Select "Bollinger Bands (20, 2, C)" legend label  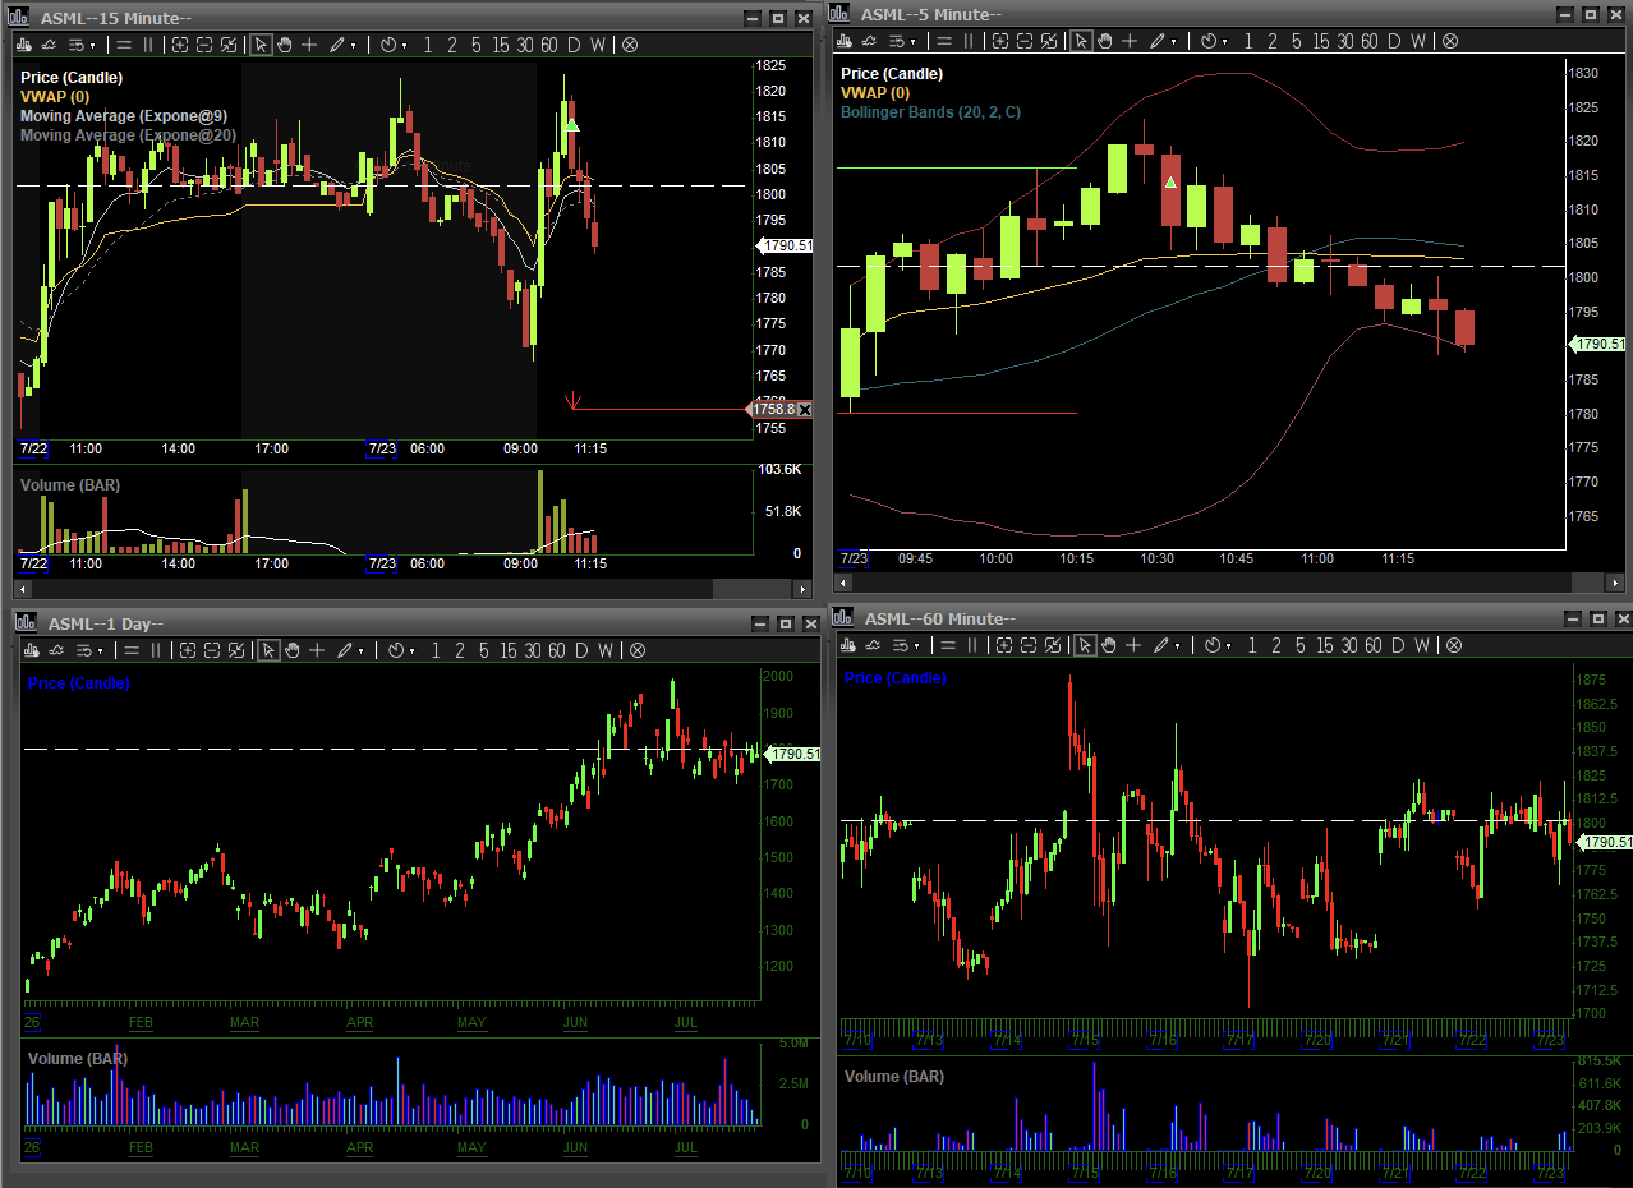(x=930, y=112)
